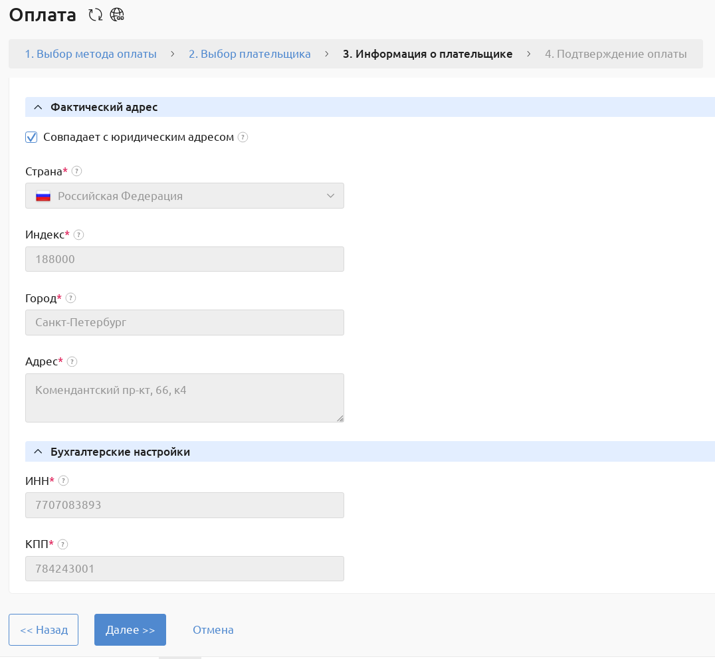This screenshot has height=659, width=715.
Task: Click the help icon after the legal address checkbox
Action: [x=243, y=138]
